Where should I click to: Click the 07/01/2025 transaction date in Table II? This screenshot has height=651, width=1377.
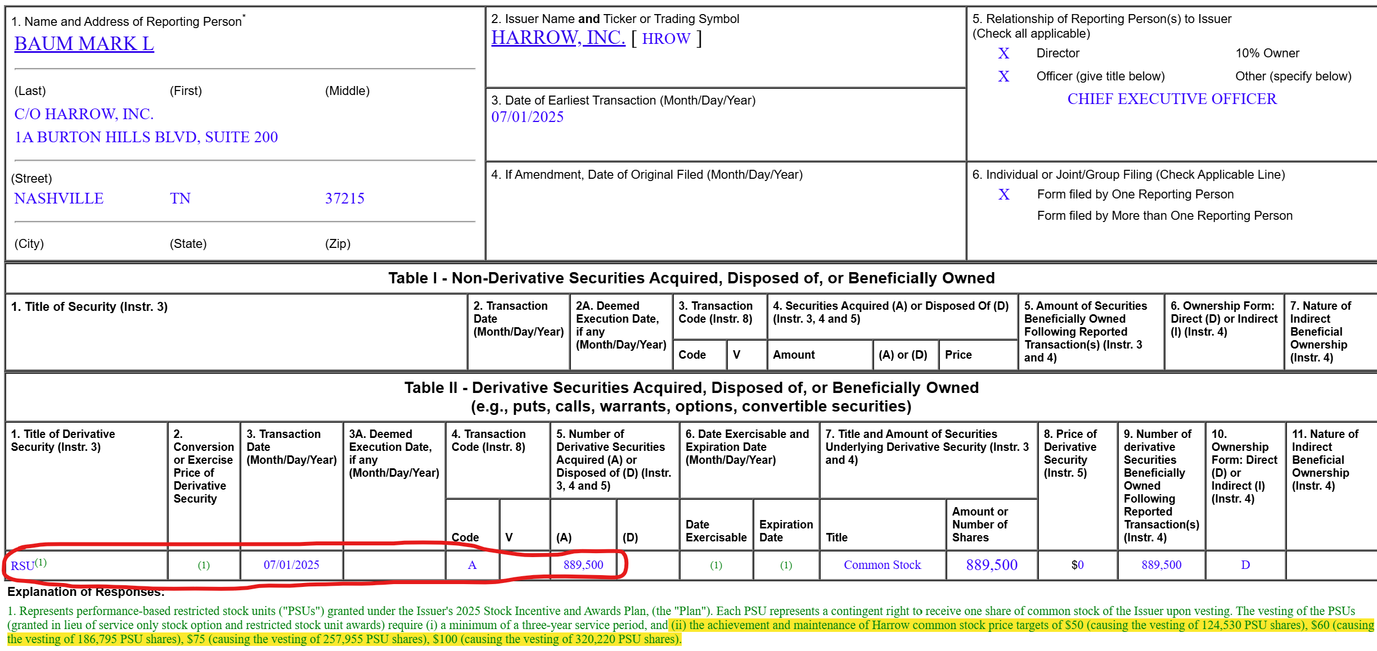(x=291, y=565)
